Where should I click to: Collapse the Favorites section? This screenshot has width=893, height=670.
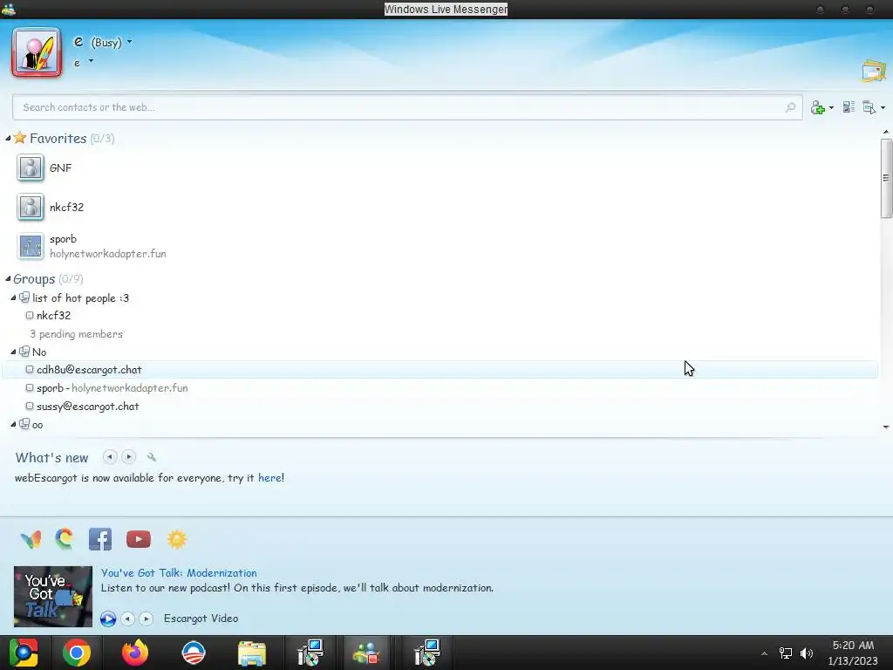point(8,139)
